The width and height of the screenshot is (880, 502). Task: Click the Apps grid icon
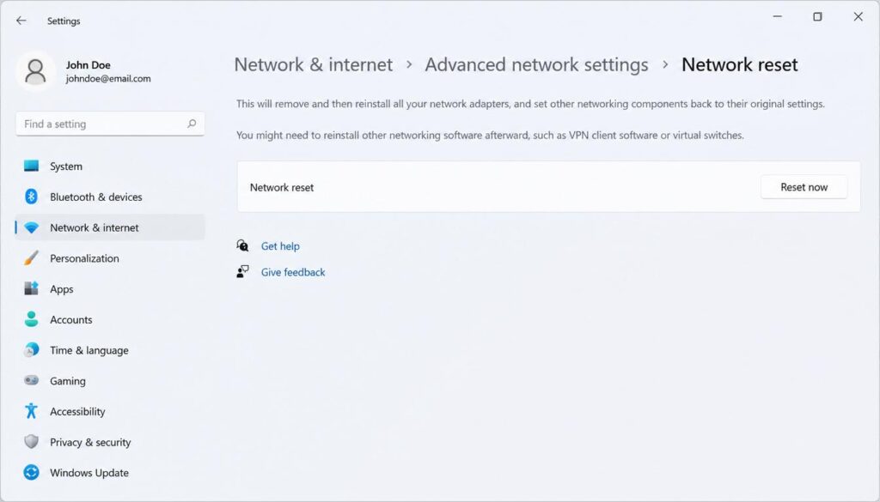[x=32, y=288]
